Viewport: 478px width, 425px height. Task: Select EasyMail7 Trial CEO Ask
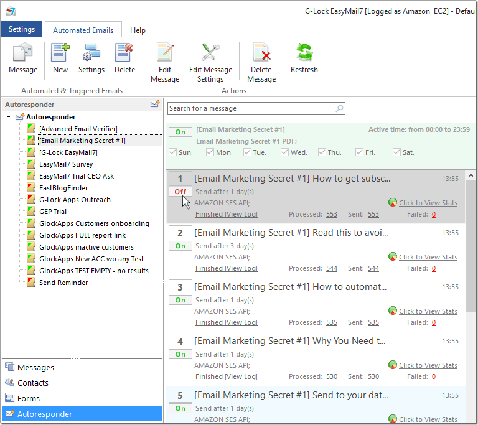coord(76,176)
